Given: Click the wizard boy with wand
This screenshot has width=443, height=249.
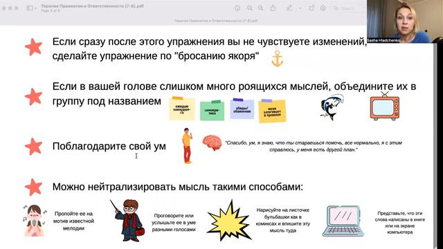Looking at the screenshot, I should [x=127, y=221].
